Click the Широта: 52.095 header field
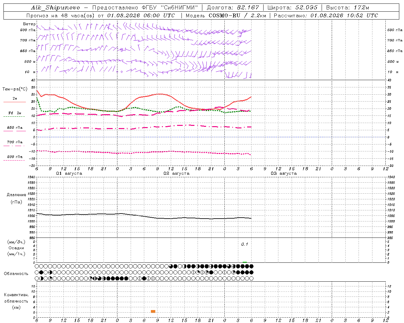The image size is (404, 323). [292, 8]
